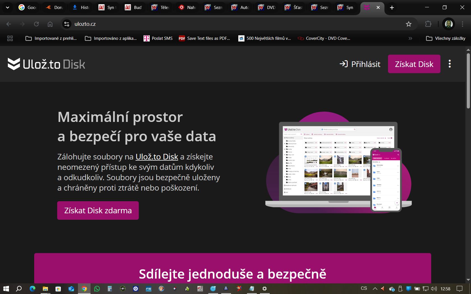
Task: Open the three-dot site menu
Action: (450, 64)
